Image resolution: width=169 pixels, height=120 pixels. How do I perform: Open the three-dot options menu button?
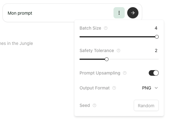119,13
